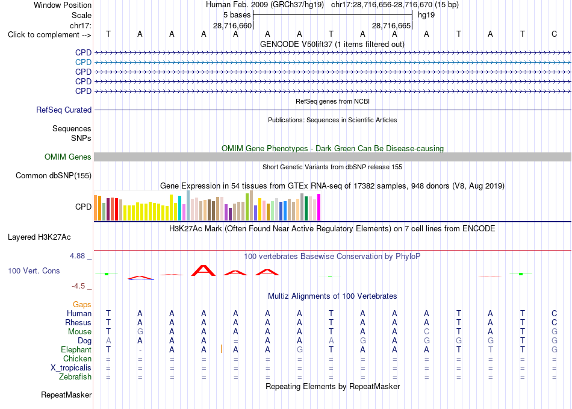Click the '-' gap in Elephant row

coord(140,350)
